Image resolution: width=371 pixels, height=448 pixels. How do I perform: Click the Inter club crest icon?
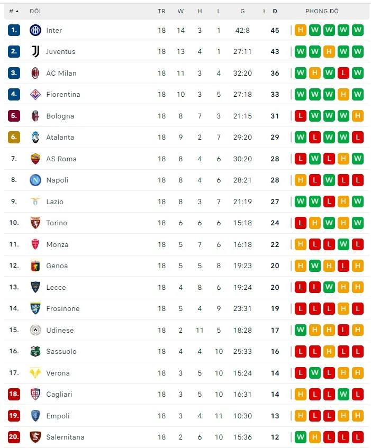click(35, 30)
